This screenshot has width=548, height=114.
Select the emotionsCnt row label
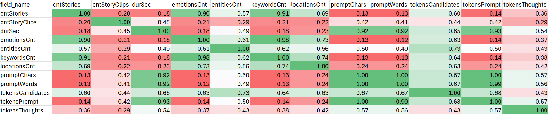tap(26, 40)
